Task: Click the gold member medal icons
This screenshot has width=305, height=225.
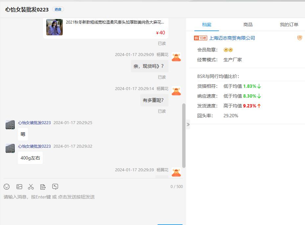Action: [x=228, y=50]
